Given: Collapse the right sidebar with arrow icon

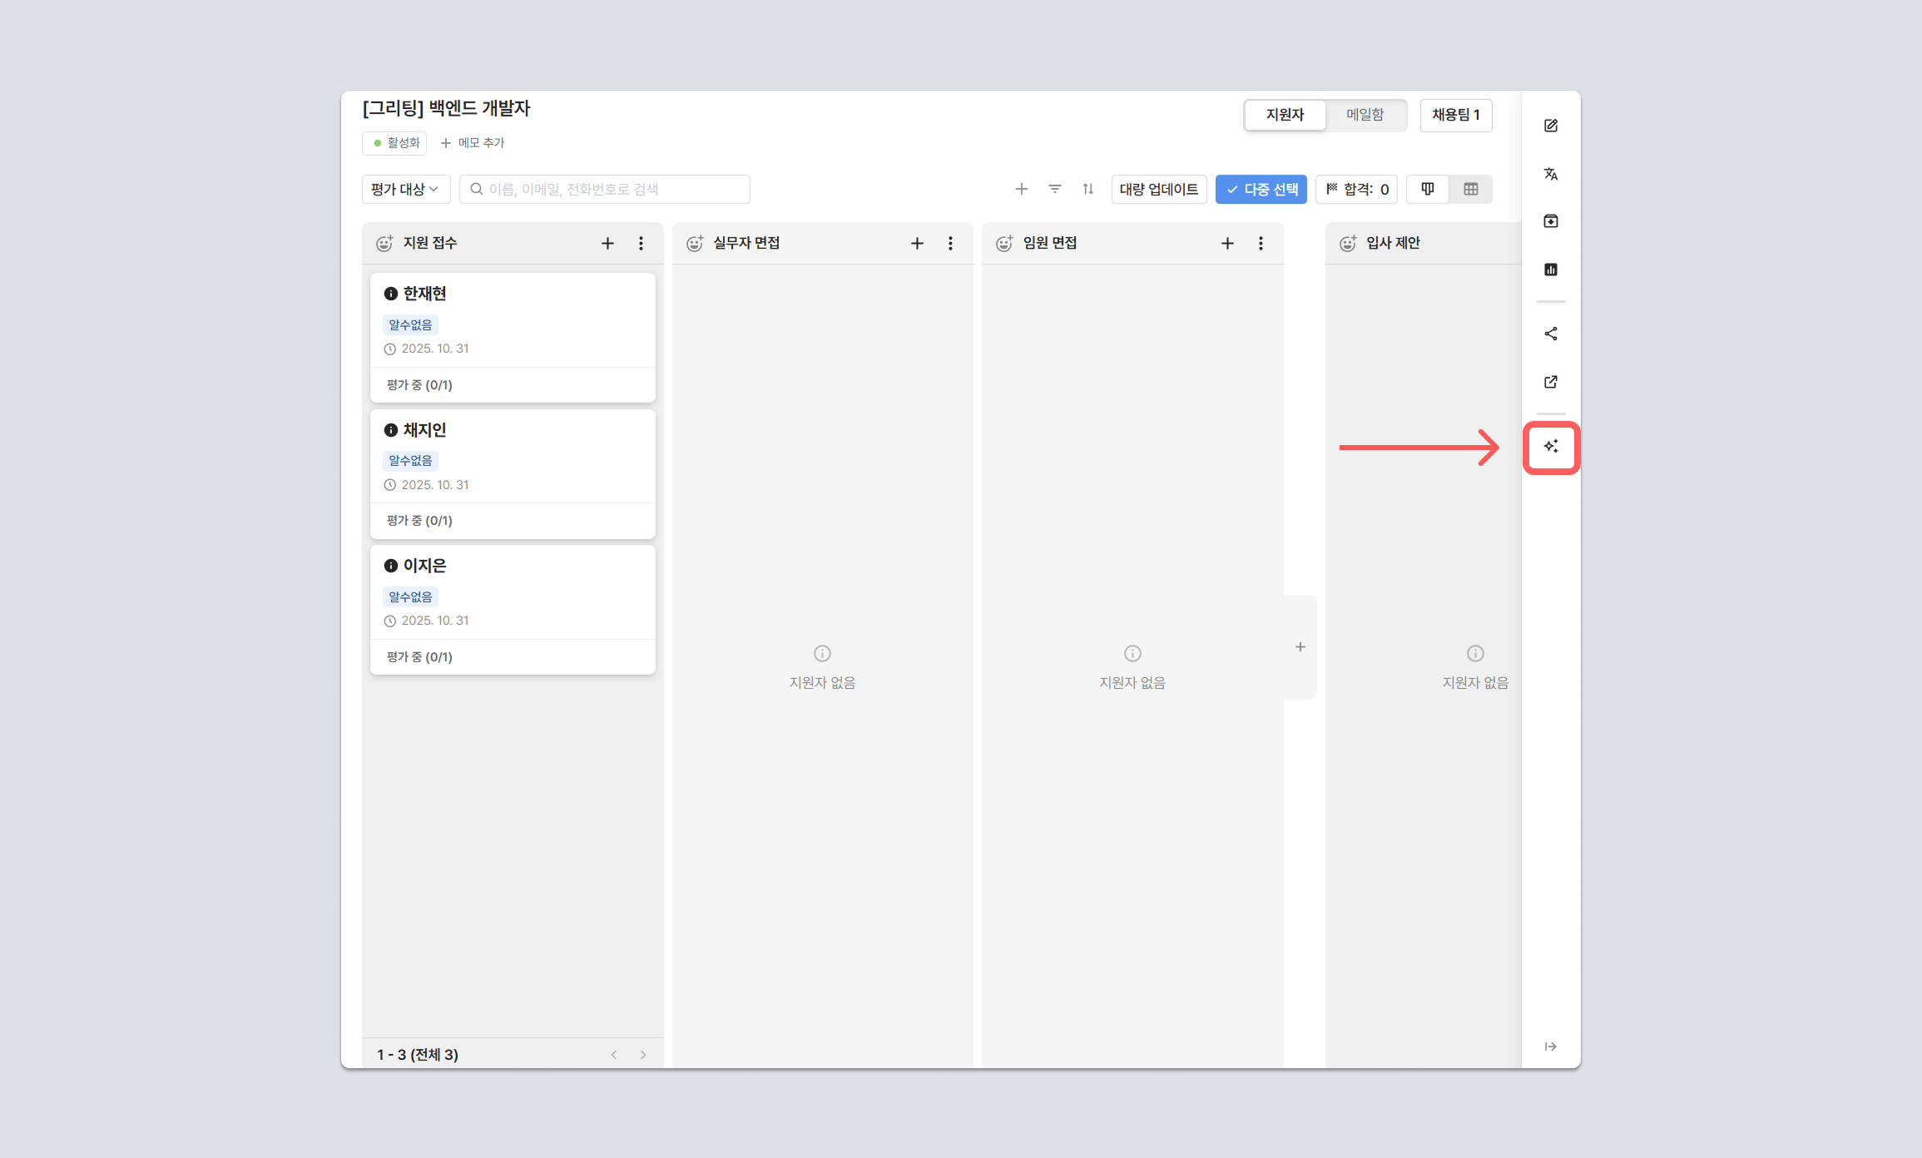Looking at the screenshot, I should coord(1551,1047).
